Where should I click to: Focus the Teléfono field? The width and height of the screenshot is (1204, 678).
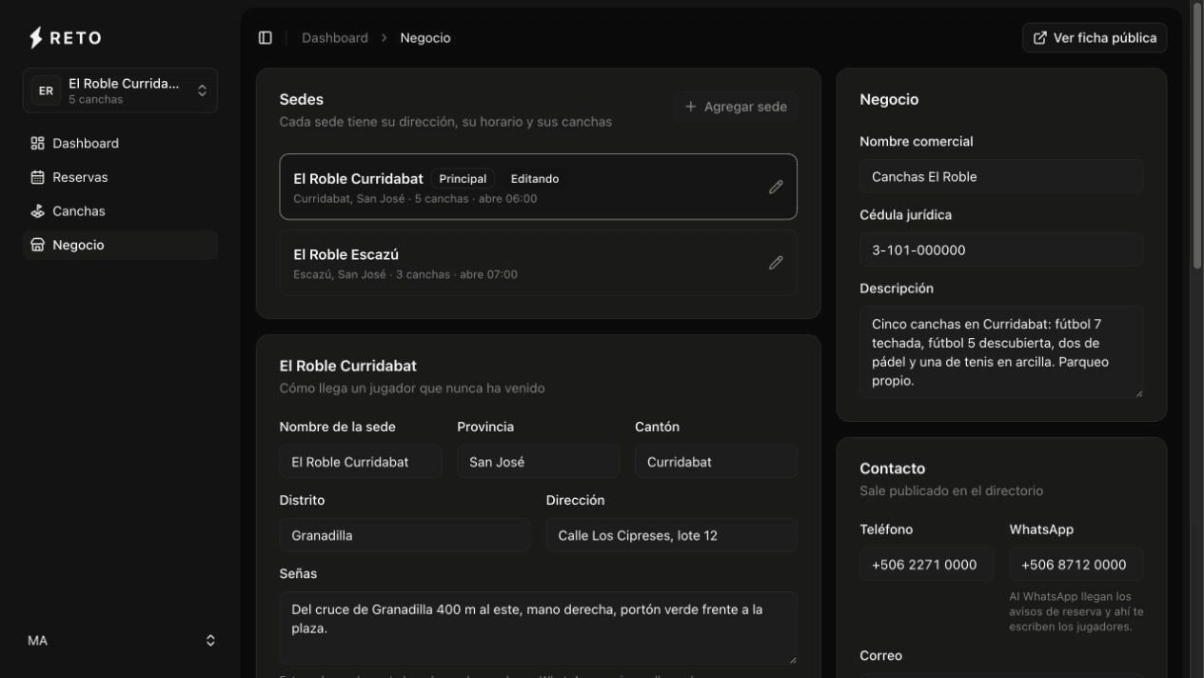pos(926,564)
